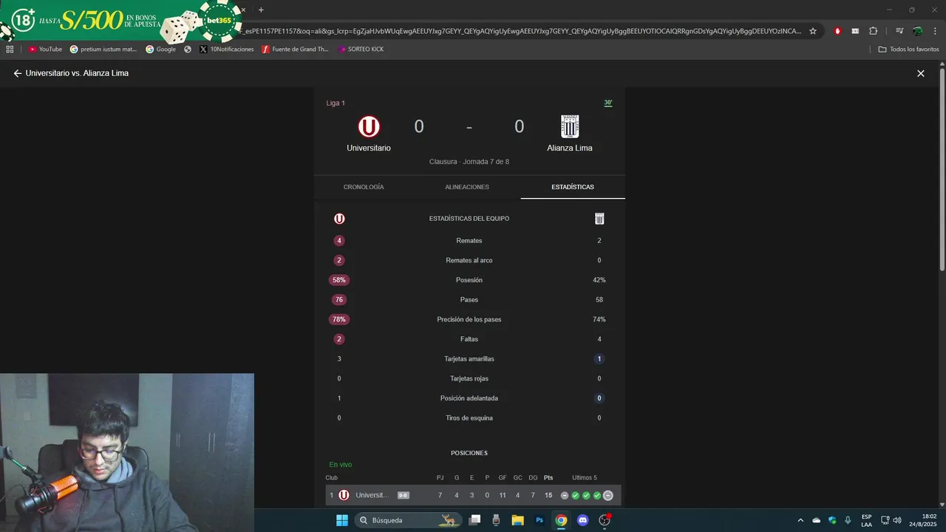Click the large Alianza Lima crest in the scoreboard
This screenshot has height=532, width=946.
tap(570, 126)
